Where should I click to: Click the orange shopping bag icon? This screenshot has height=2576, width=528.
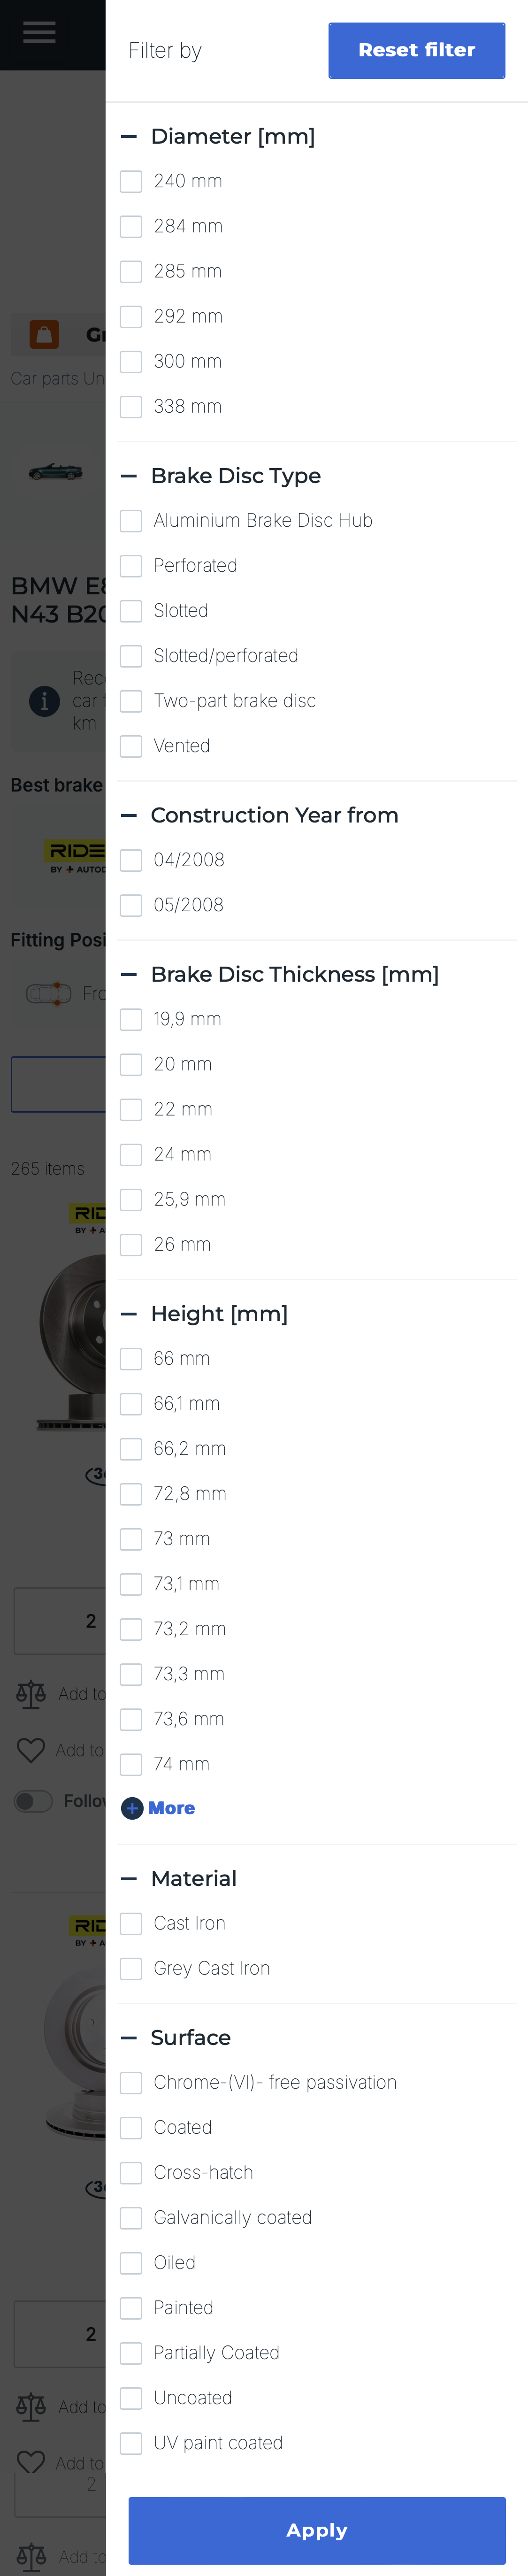pyautogui.click(x=44, y=334)
